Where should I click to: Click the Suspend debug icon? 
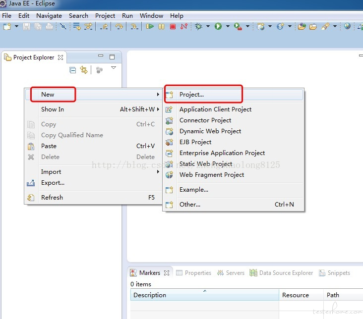161,26
